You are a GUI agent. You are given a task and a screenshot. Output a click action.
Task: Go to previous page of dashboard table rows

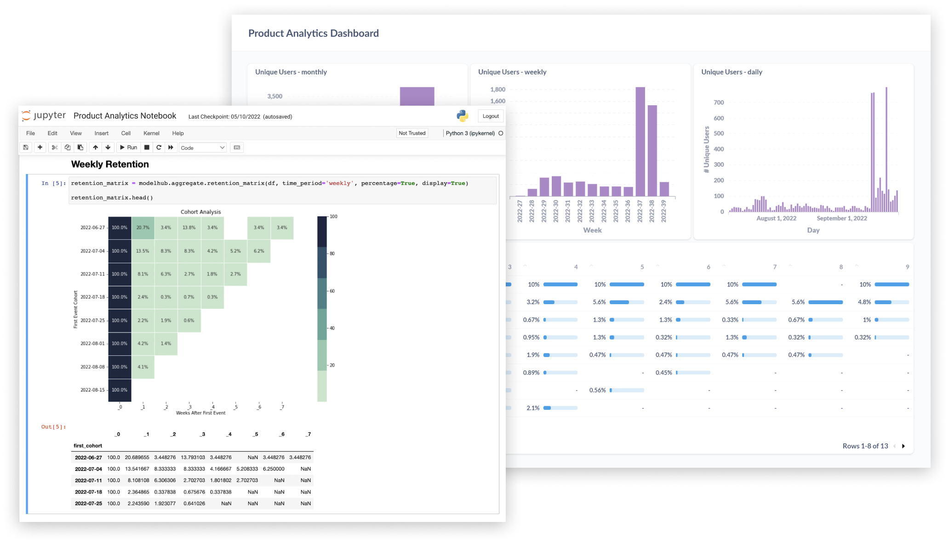click(x=894, y=446)
